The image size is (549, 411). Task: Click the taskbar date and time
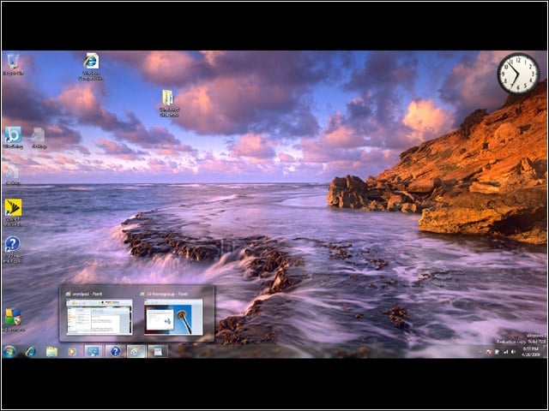pos(530,352)
